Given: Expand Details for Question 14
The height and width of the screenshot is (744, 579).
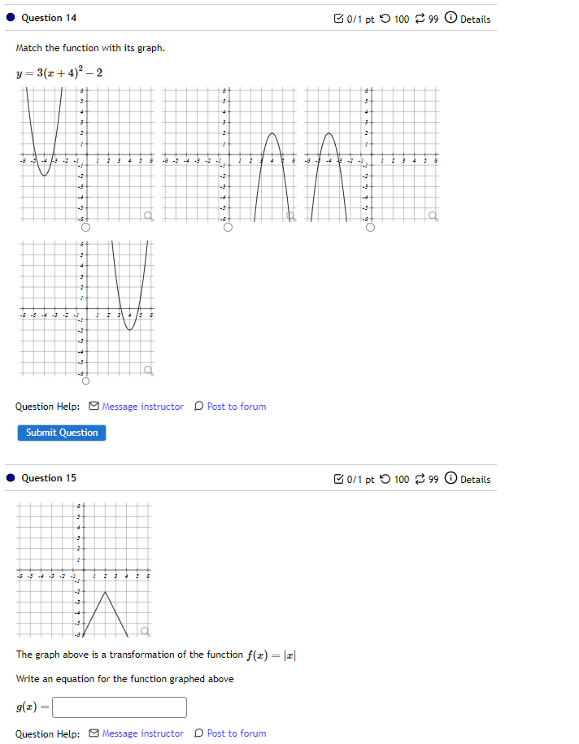Looking at the screenshot, I should click(473, 17).
